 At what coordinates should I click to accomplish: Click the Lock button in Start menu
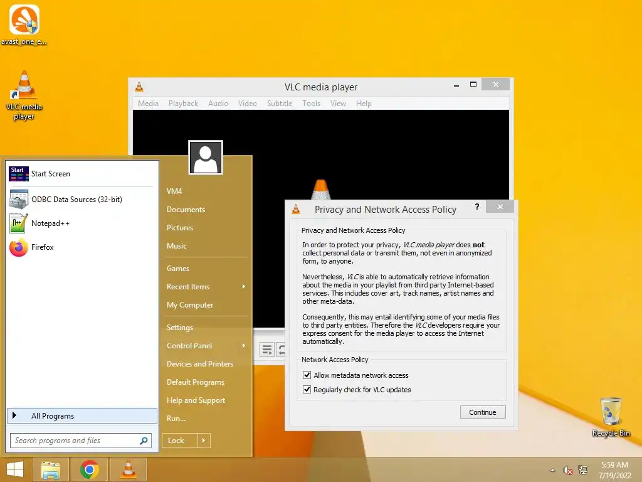tap(180, 441)
